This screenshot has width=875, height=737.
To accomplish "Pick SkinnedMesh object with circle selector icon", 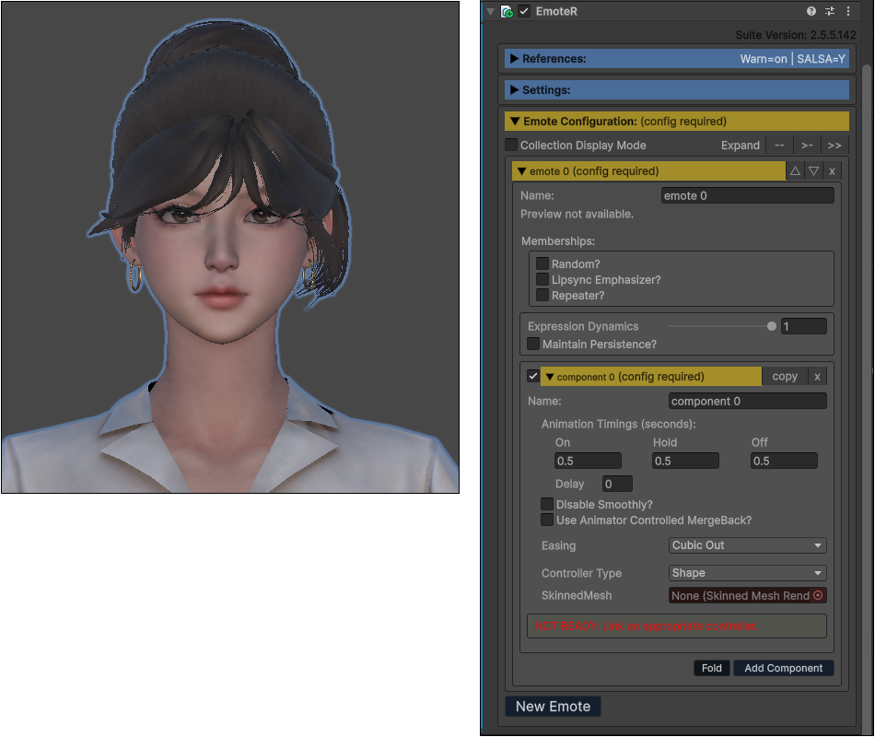I will coord(818,596).
